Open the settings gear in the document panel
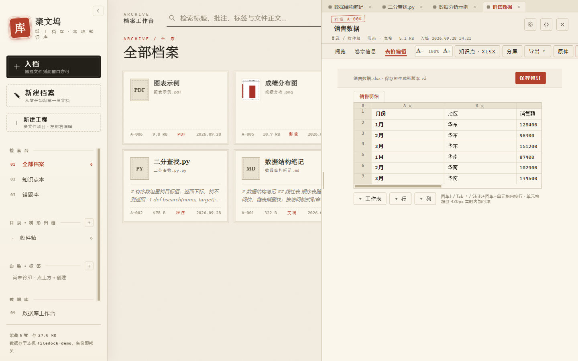 [530, 24]
